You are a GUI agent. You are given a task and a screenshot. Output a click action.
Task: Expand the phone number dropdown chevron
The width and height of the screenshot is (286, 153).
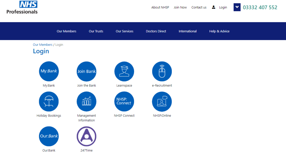click(237, 7)
